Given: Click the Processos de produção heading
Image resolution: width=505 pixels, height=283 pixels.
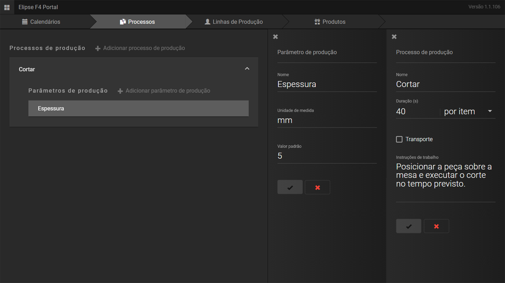Looking at the screenshot, I should pos(47,48).
